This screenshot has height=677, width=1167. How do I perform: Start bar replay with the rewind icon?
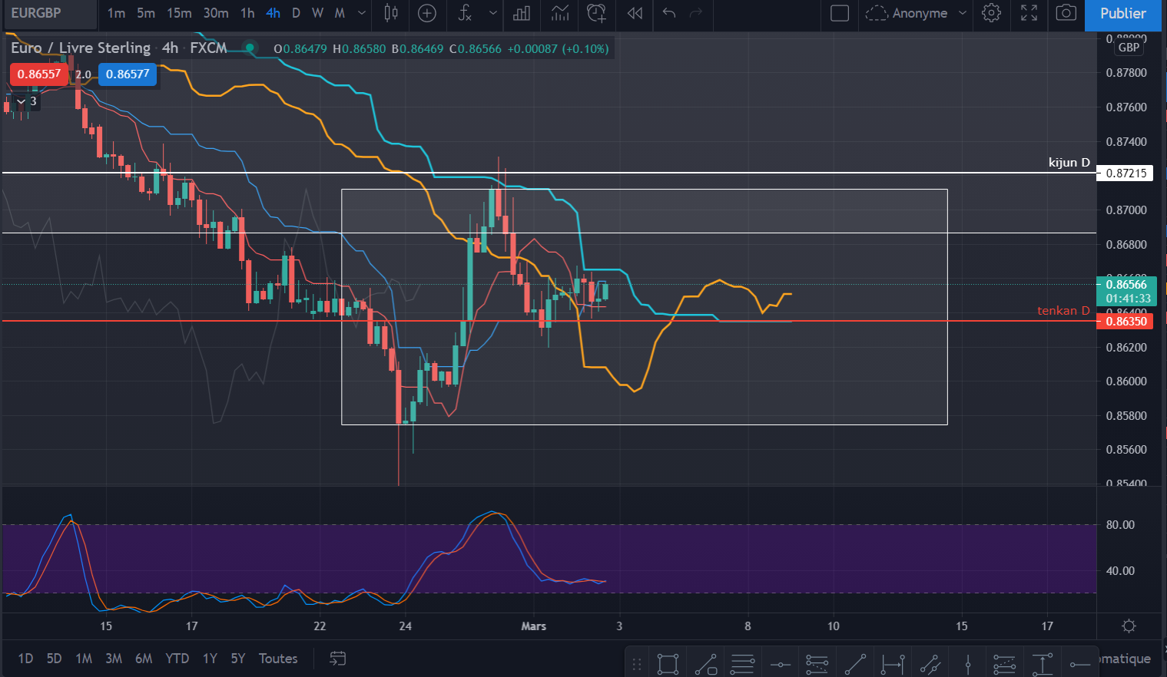[635, 13]
